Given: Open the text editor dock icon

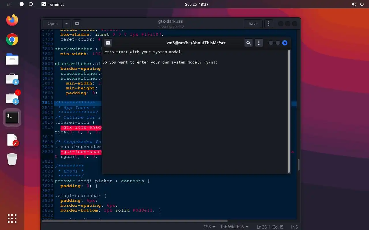Looking at the screenshot, I should click(x=12, y=140).
